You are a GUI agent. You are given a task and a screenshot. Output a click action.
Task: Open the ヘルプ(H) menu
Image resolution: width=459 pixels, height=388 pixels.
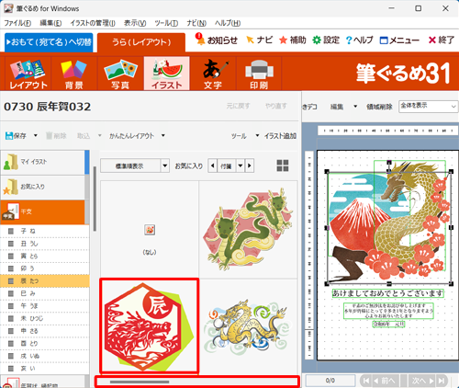pos(228,23)
